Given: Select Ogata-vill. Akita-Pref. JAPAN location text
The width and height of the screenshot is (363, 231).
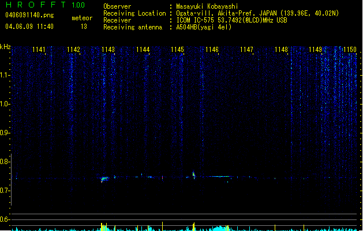Looking at the screenshot, I should [x=257, y=13].
